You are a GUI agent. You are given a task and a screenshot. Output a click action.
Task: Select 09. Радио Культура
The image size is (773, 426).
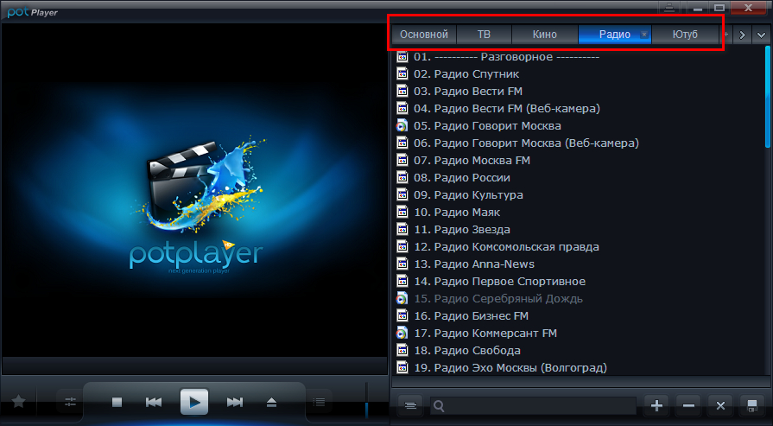[468, 194]
